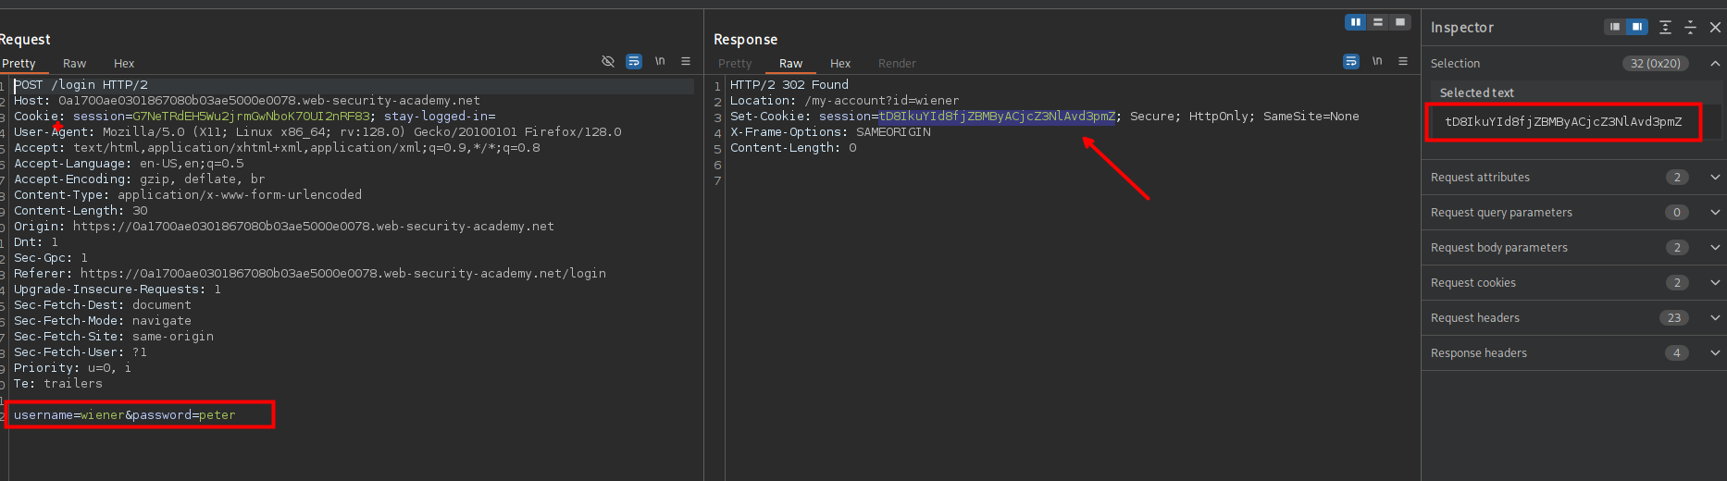Select combined single-pane layout icon
Image resolution: width=1727 pixels, height=481 pixels.
click(1400, 22)
